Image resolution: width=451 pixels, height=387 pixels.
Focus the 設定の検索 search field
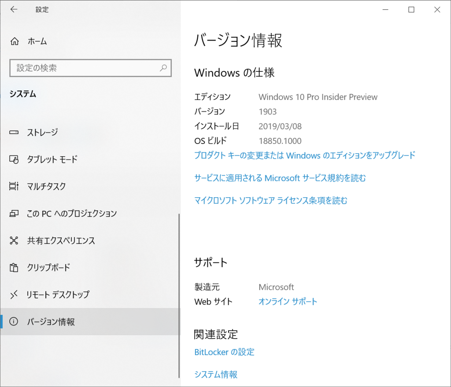click(x=90, y=68)
